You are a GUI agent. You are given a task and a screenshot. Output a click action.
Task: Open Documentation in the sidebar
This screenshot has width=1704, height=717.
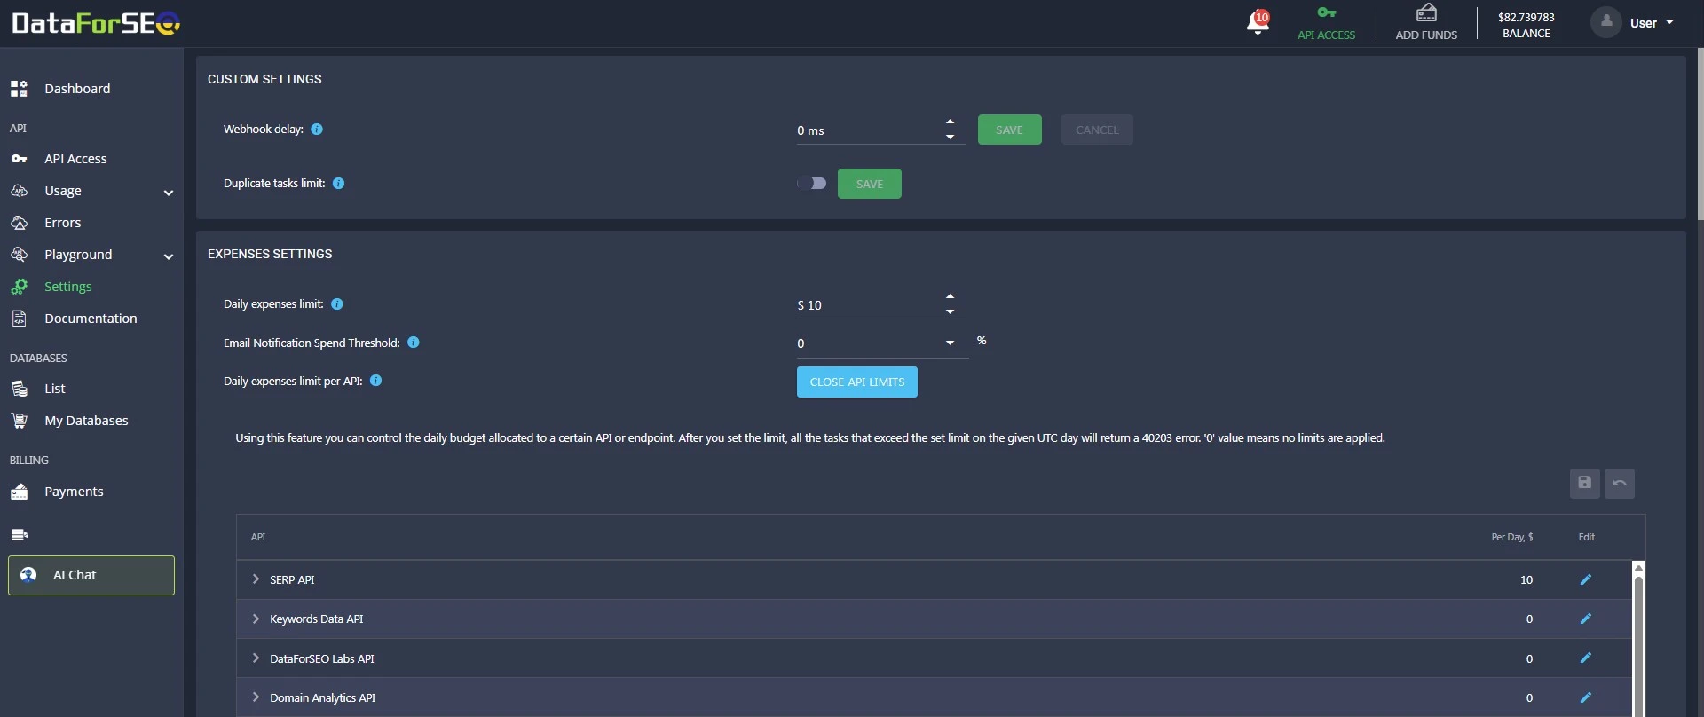click(91, 319)
